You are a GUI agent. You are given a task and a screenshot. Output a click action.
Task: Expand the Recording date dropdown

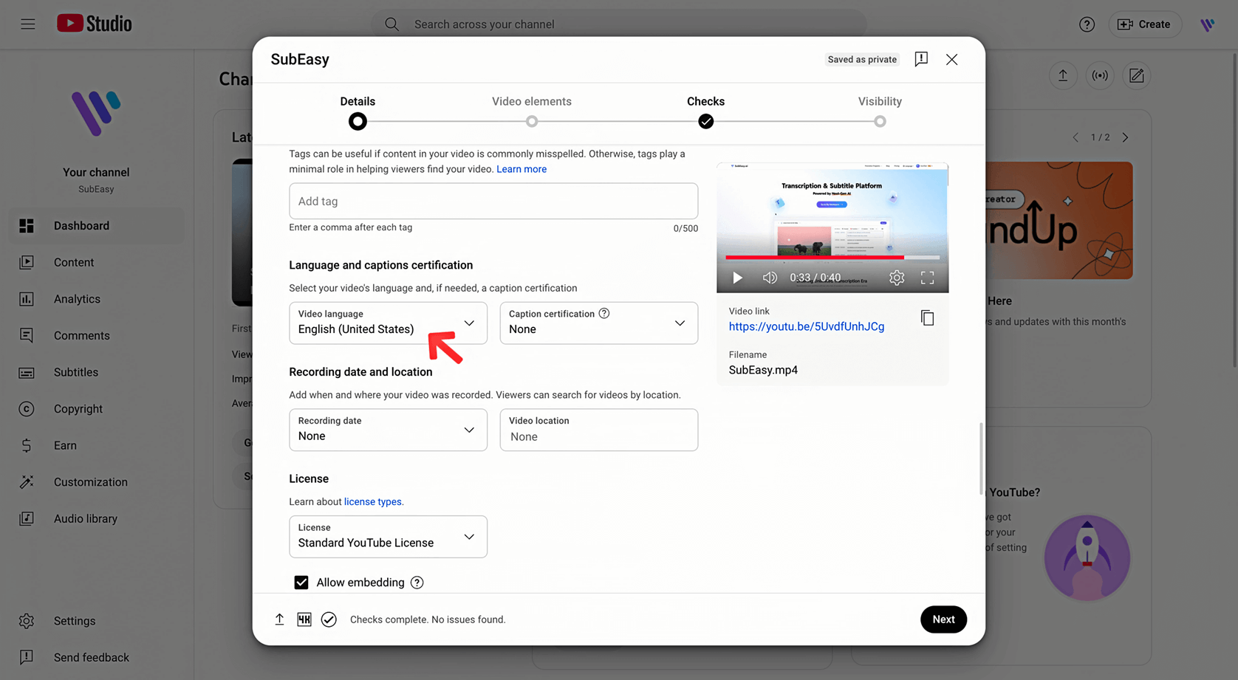[388, 430]
